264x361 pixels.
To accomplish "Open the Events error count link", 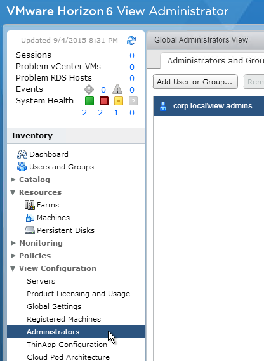I will 103,90.
